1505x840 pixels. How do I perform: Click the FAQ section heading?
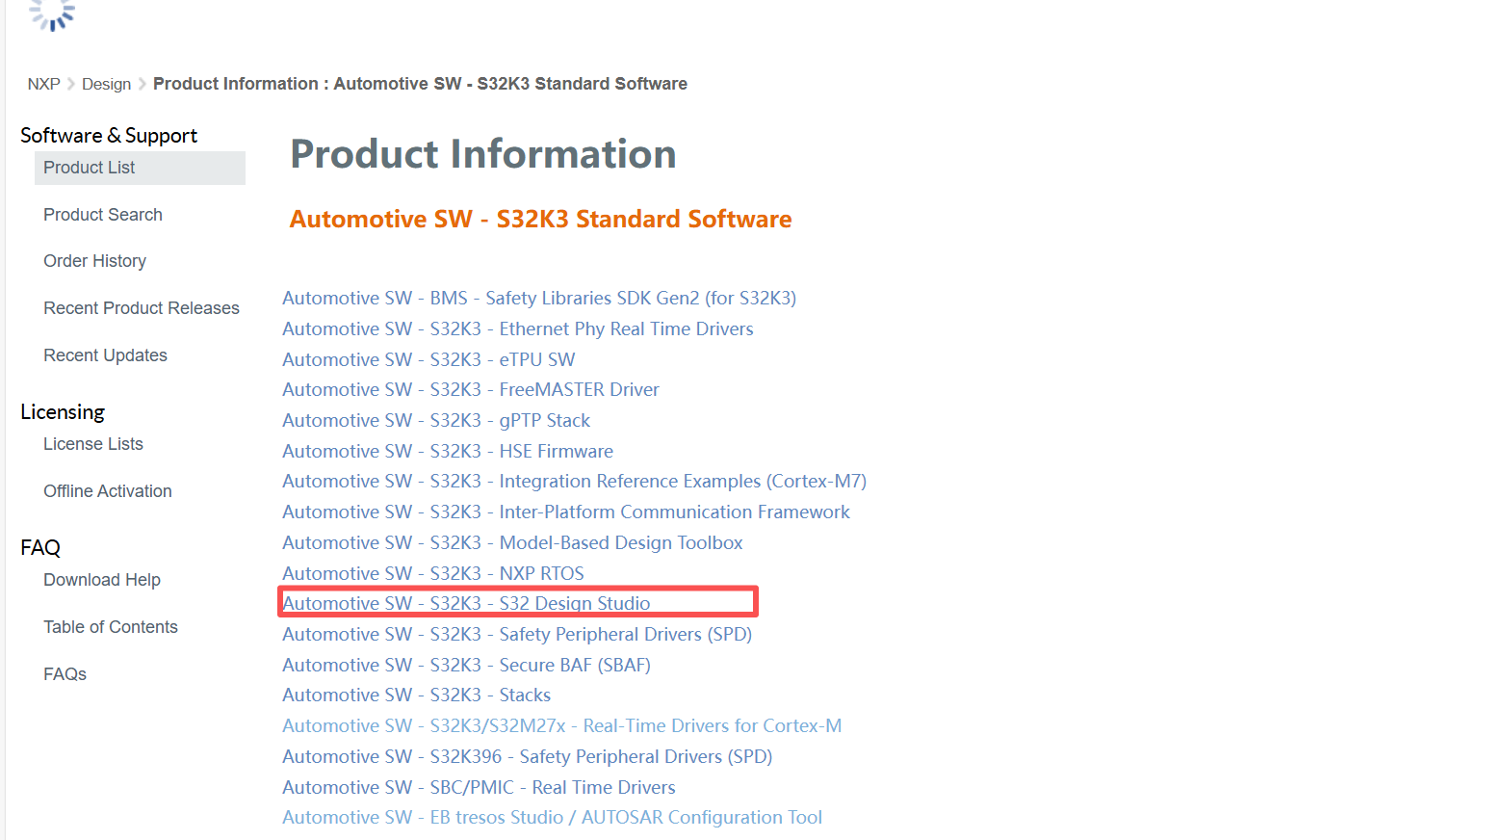(40, 548)
